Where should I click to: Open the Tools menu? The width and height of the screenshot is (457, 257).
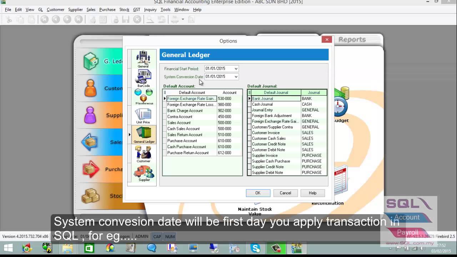coord(165,10)
